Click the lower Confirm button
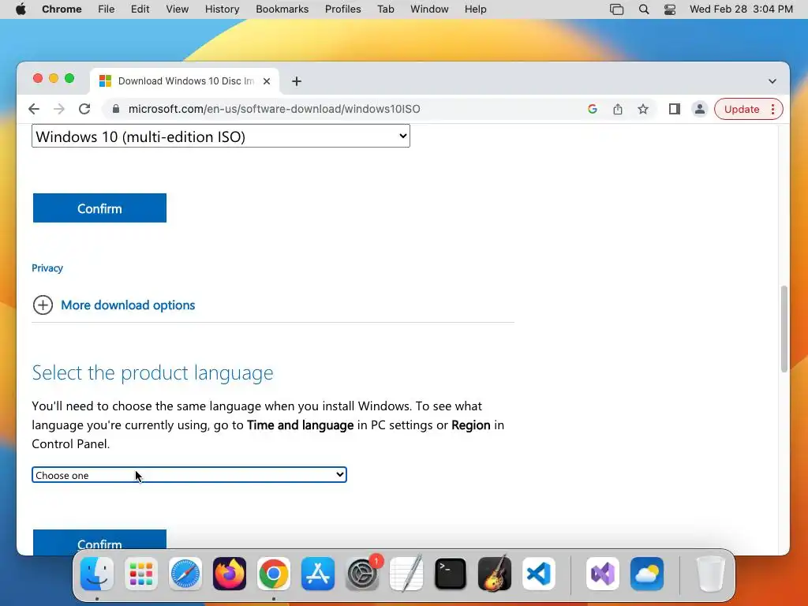This screenshot has width=808, height=606. coord(99,542)
